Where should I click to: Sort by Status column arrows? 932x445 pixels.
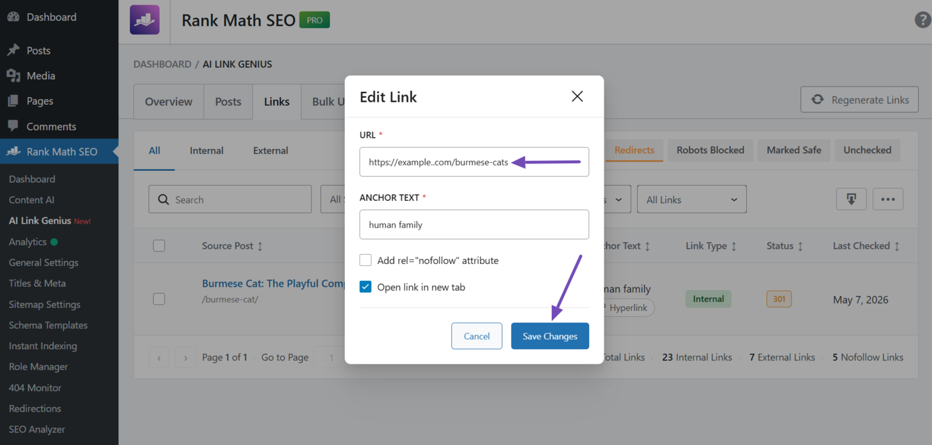tap(800, 246)
